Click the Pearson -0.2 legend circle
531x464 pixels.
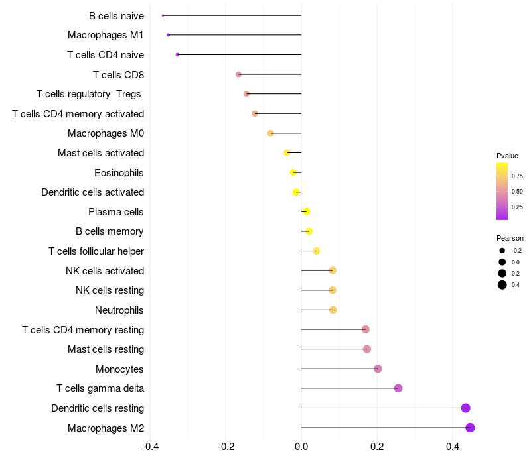click(502, 251)
